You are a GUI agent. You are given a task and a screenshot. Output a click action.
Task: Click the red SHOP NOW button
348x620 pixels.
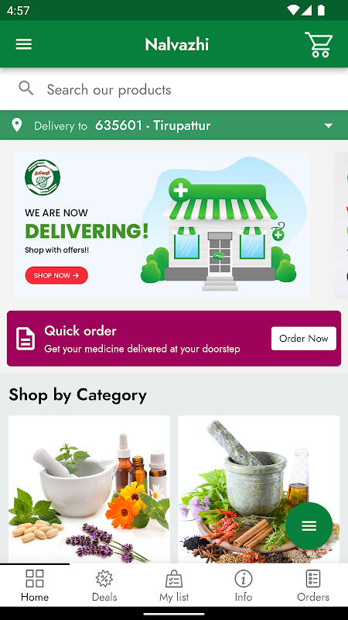(x=56, y=275)
